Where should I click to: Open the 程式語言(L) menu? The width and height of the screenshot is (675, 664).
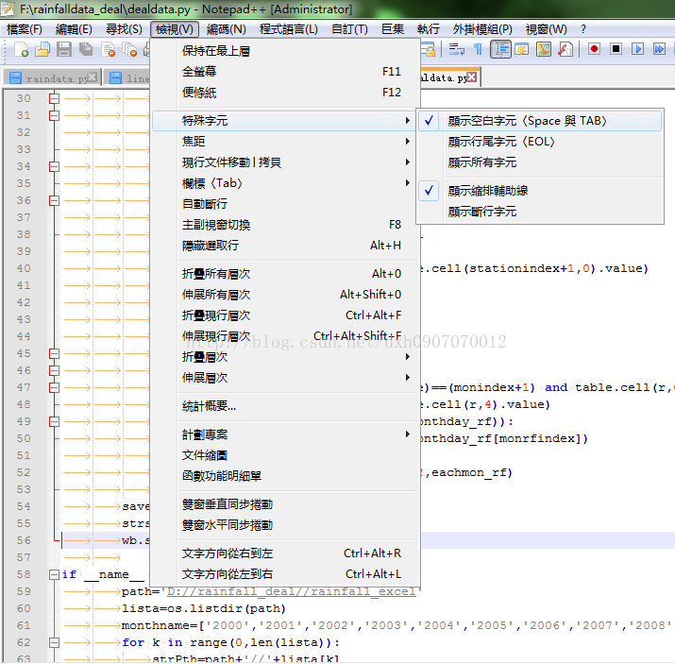click(x=289, y=29)
